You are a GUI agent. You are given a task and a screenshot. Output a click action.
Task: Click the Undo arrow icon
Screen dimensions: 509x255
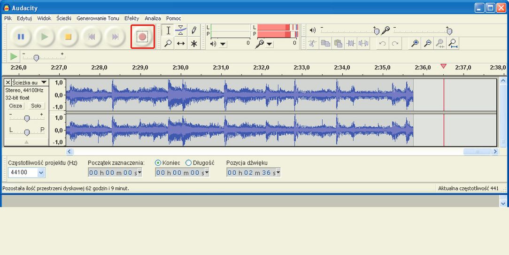click(382, 43)
